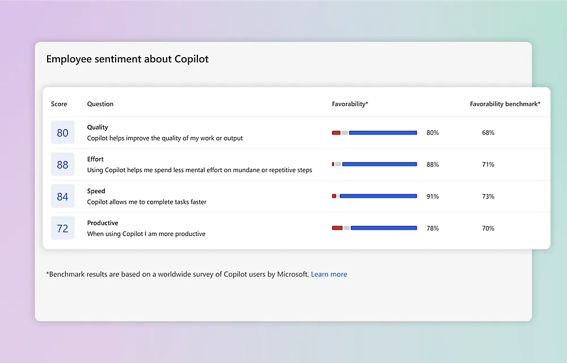Click the Question column header

(x=100, y=104)
